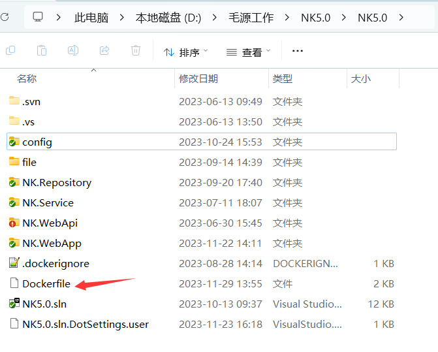438x352 pixels.
Task: Open the three-dot more options menu
Action: (298, 51)
